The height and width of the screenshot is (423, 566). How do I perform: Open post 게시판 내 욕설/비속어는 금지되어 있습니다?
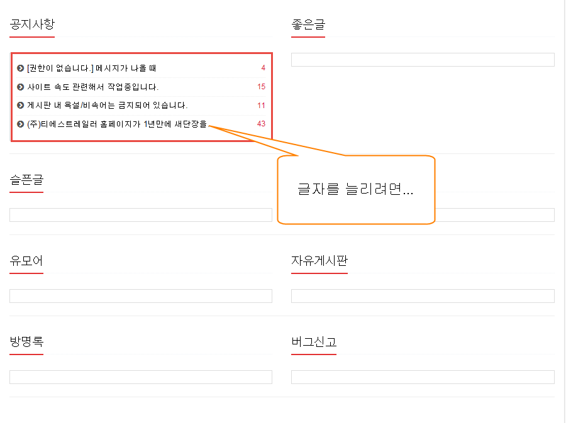[107, 106]
